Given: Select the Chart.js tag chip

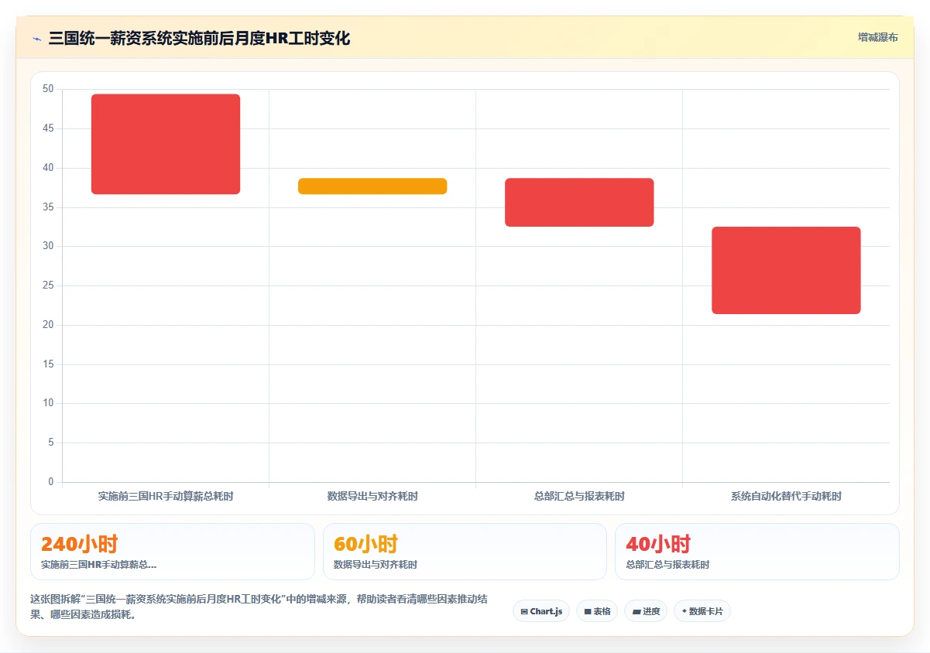Looking at the screenshot, I should click(x=541, y=611).
